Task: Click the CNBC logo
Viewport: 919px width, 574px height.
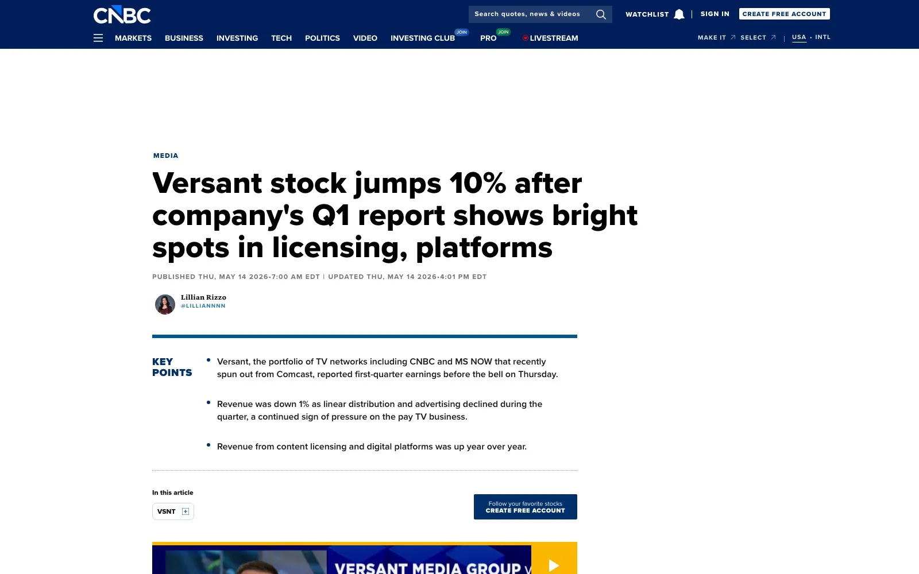Action: pyautogui.click(x=122, y=15)
